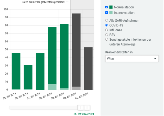The width and height of the screenshot is (164, 116).
Task: Click the dropdown arrow next to Wien
Action: coord(155,59)
